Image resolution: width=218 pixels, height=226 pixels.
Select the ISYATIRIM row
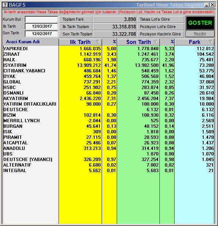point(109,65)
